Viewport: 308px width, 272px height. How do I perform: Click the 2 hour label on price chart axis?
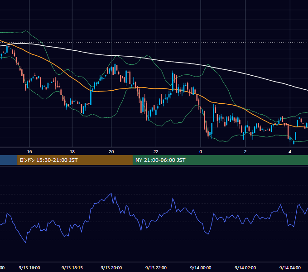point(245,152)
